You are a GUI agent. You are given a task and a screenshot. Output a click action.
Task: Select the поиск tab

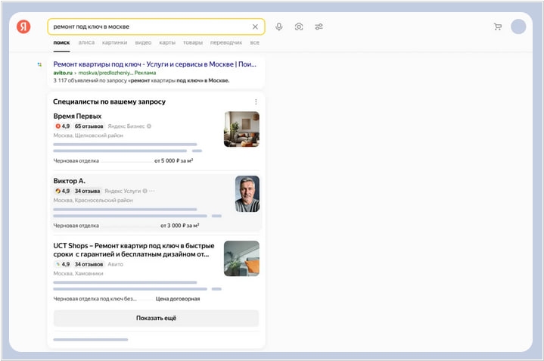(62, 42)
